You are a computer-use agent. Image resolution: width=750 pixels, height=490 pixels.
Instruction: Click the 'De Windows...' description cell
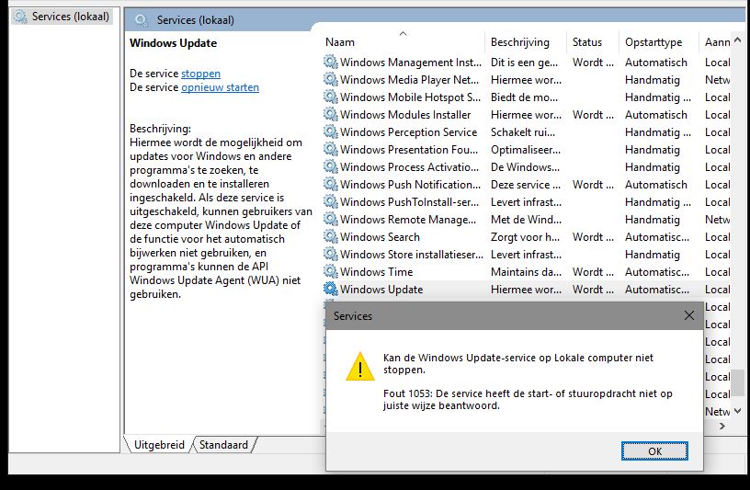pyautogui.click(x=525, y=167)
